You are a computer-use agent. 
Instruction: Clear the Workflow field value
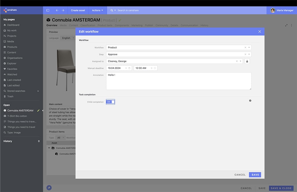pyautogui.click(x=245, y=47)
